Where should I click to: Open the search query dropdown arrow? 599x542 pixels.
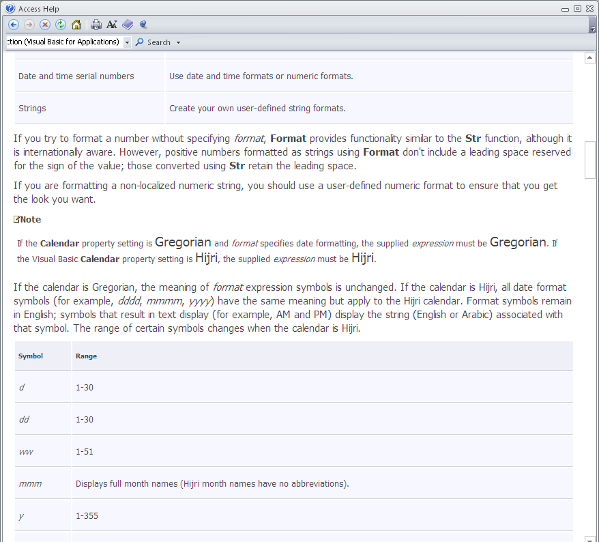pos(127,42)
